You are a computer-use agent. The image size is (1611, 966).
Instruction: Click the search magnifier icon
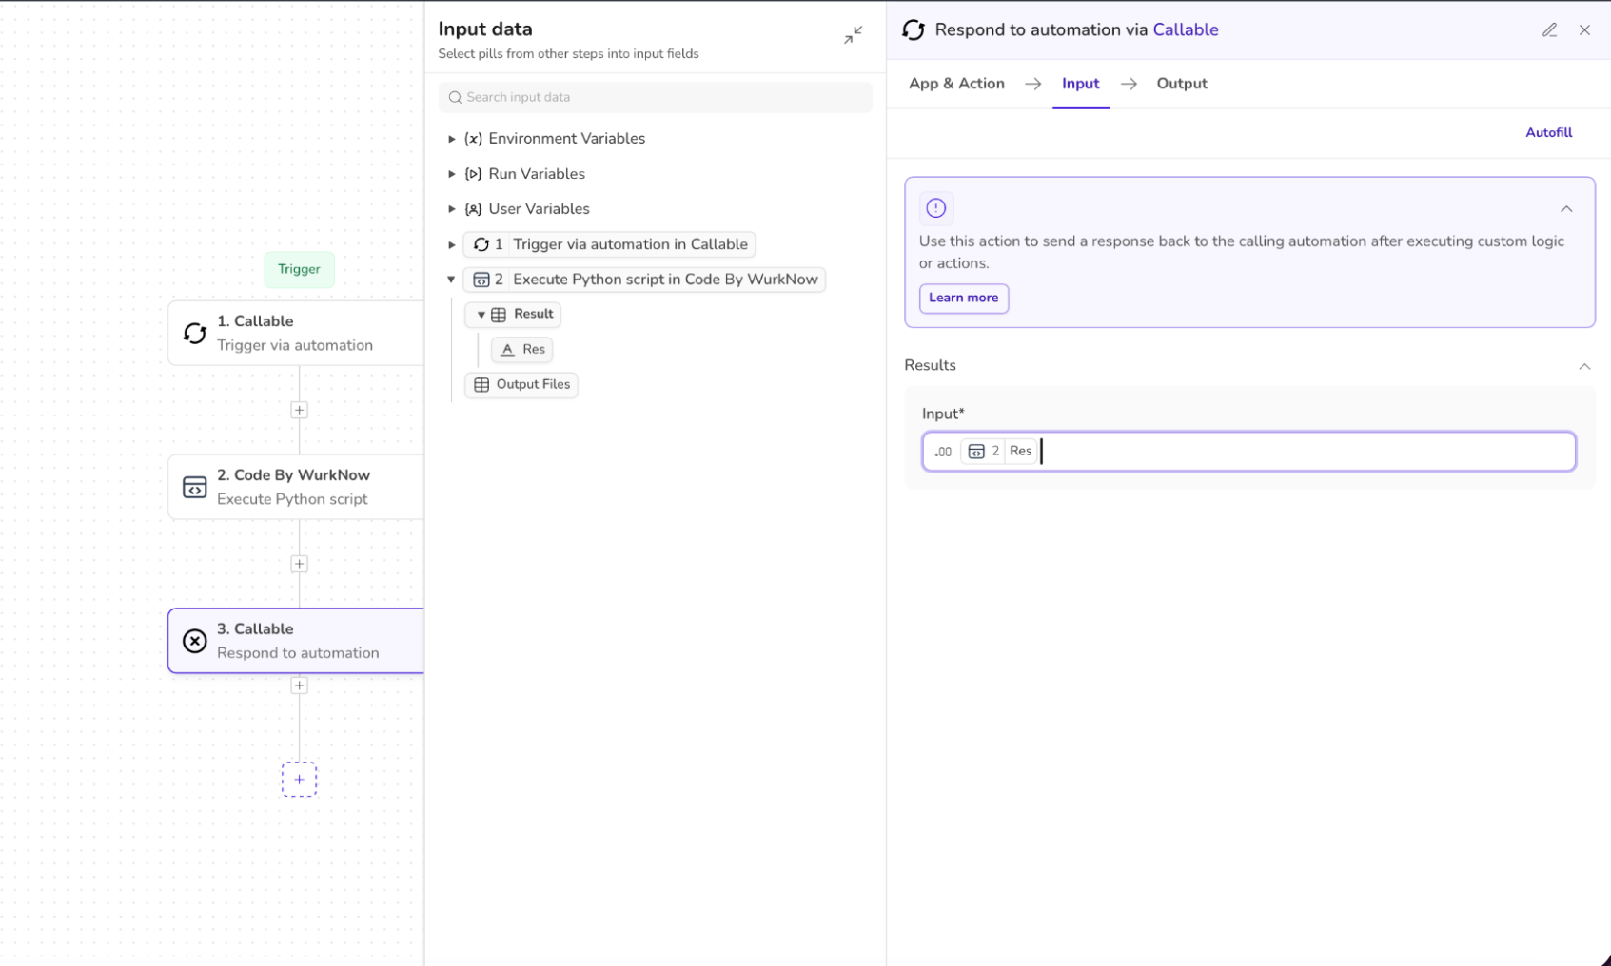coord(455,97)
